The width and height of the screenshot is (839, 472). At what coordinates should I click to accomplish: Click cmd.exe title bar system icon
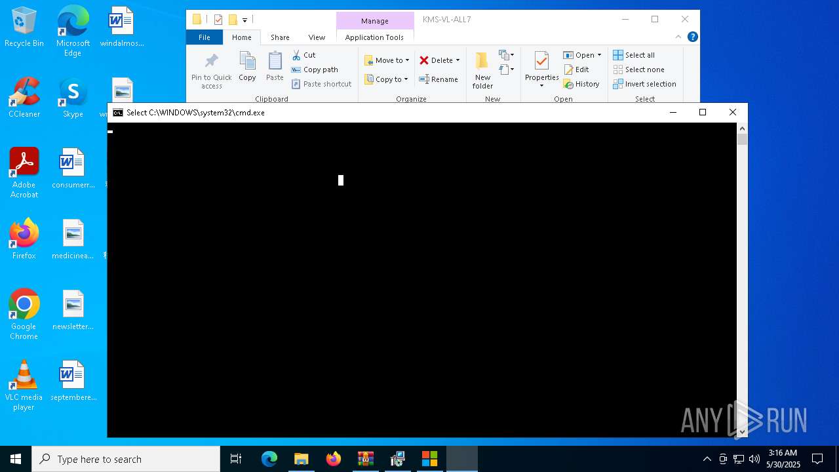click(118, 113)
